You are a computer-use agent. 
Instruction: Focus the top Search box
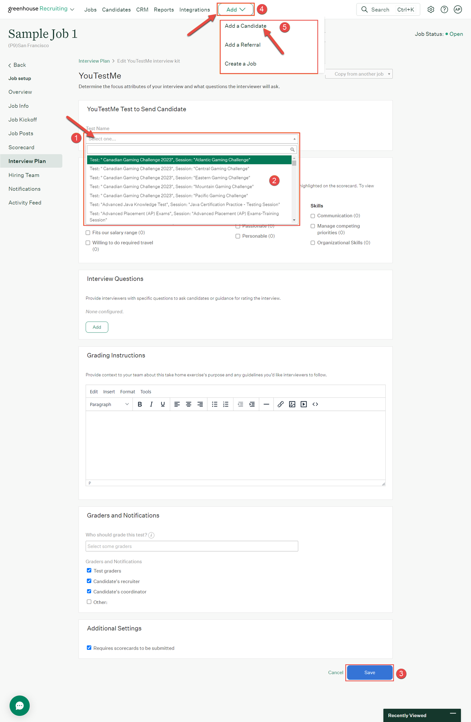pyautogui.click(x=388, y=9)
